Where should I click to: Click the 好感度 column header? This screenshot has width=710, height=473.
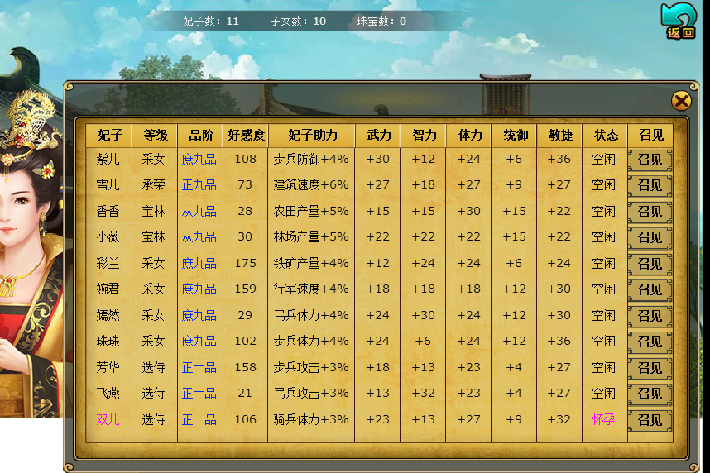click(246, 135)
